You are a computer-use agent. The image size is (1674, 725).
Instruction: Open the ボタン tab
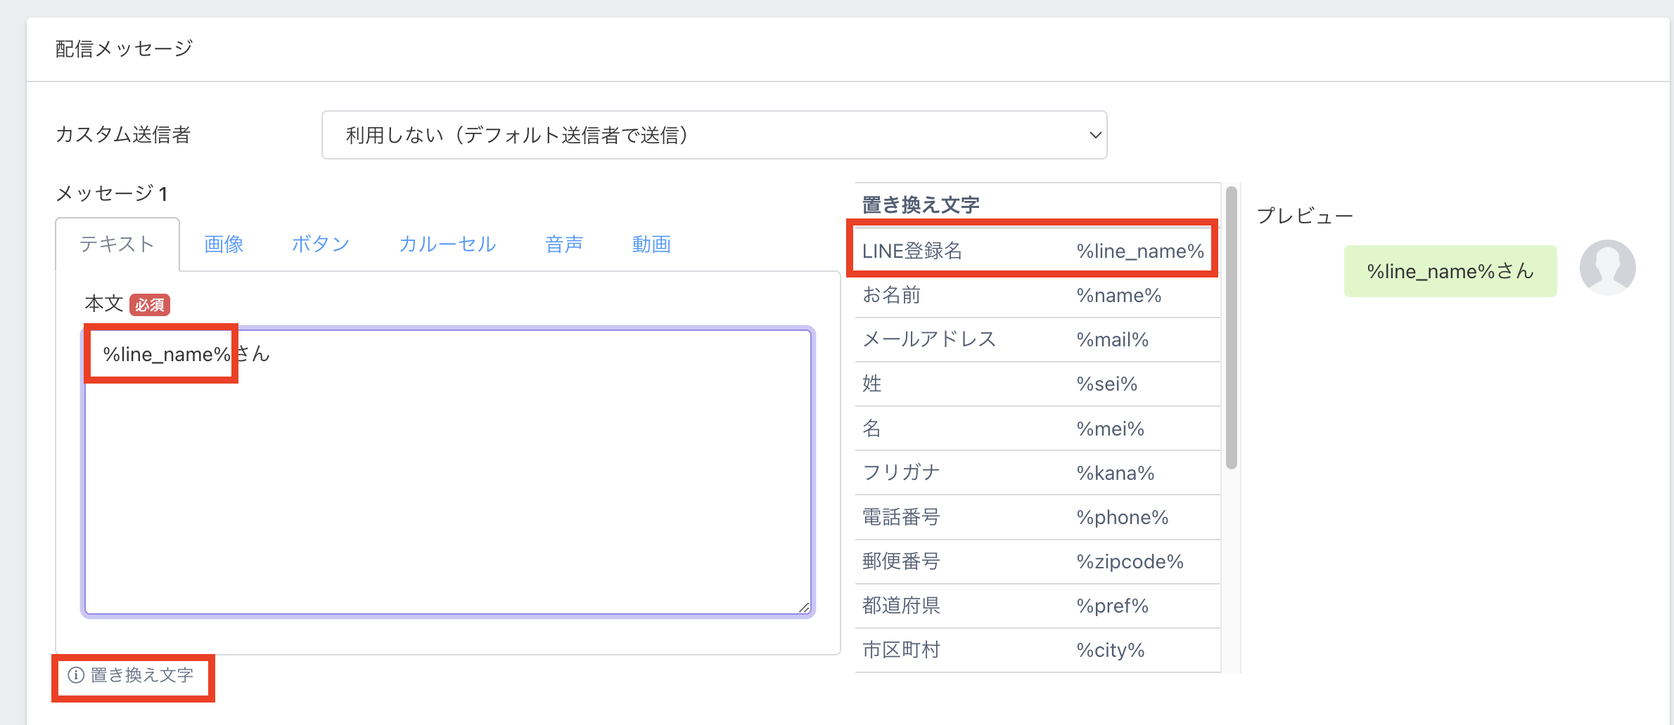coord(321,244)
